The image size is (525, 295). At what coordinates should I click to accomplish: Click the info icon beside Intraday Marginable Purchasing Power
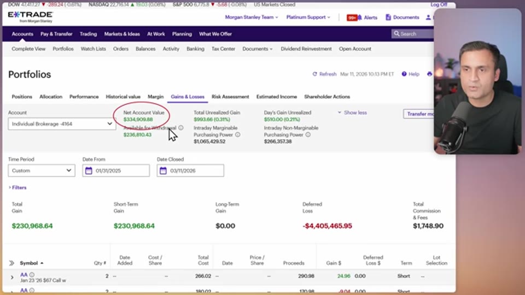click(238, 135)
